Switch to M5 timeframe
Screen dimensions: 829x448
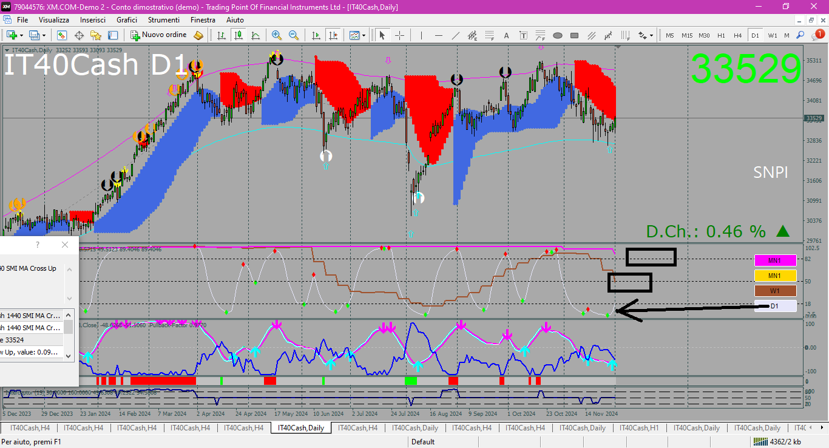click(x=669, y=35)
